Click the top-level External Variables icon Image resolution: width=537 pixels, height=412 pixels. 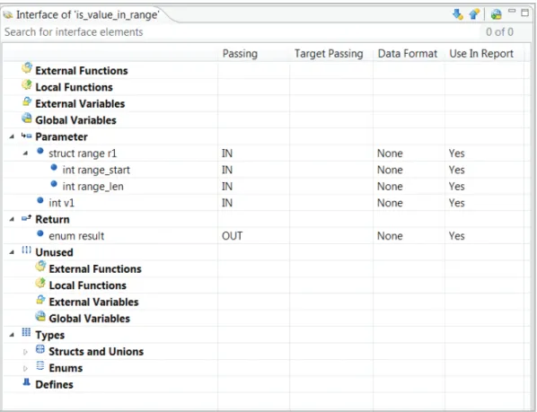pos(27,101)
